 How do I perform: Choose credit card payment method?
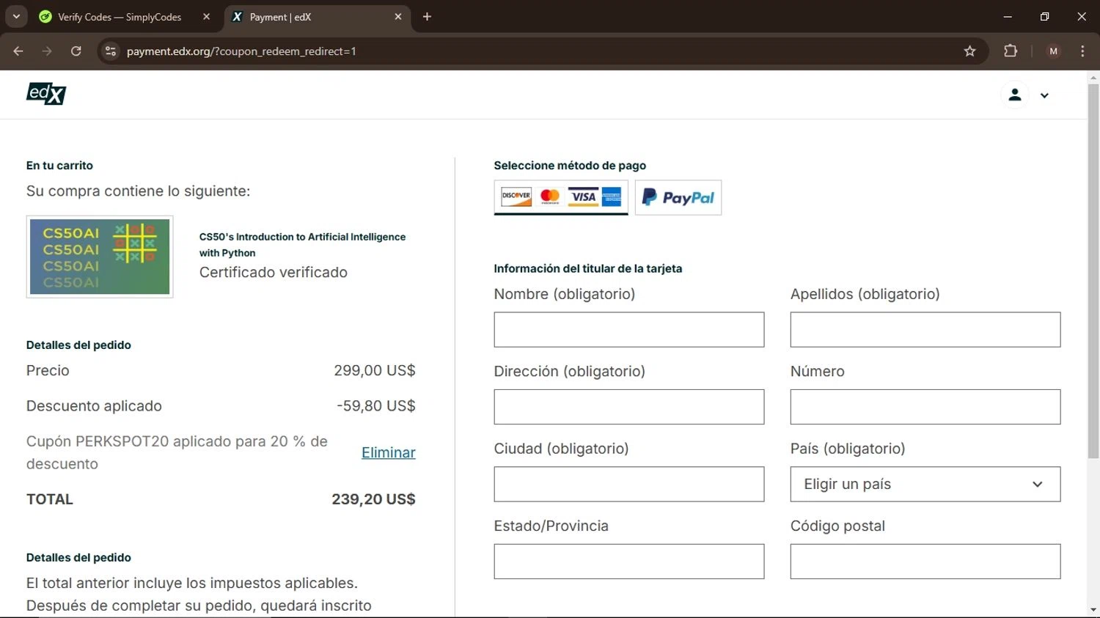click(561, 197)
